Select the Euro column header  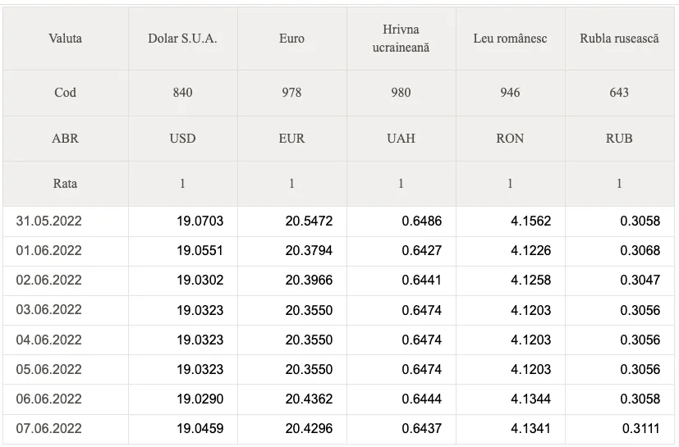[x=291, y=39]
